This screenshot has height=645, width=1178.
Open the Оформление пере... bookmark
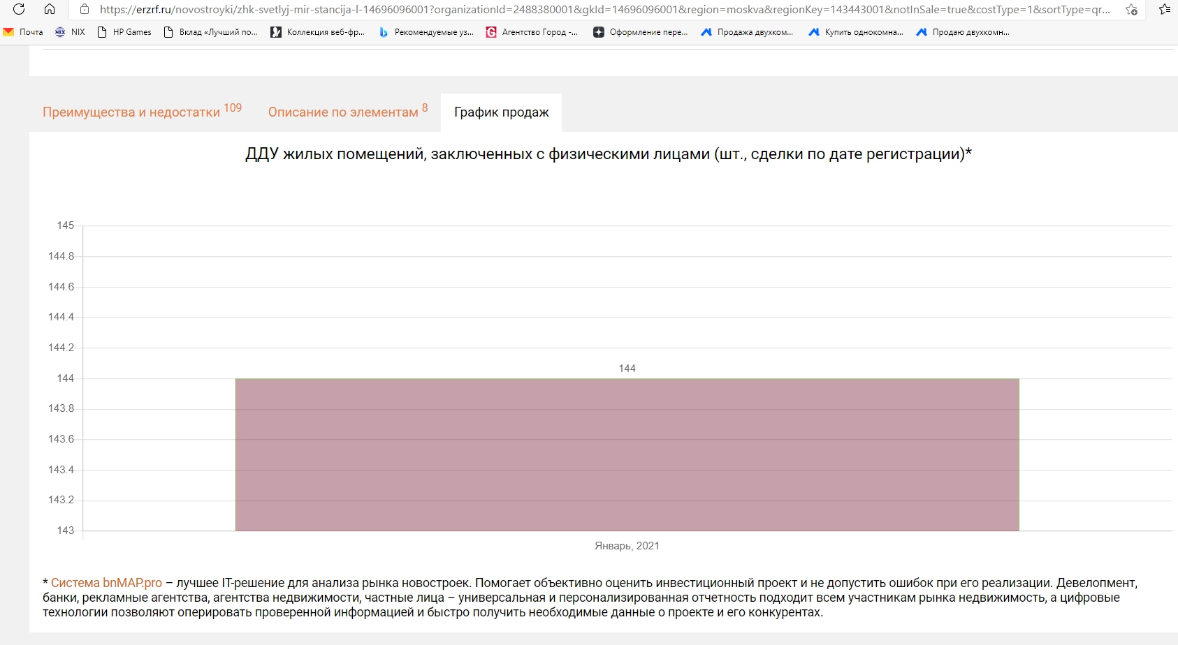(641, 32)
